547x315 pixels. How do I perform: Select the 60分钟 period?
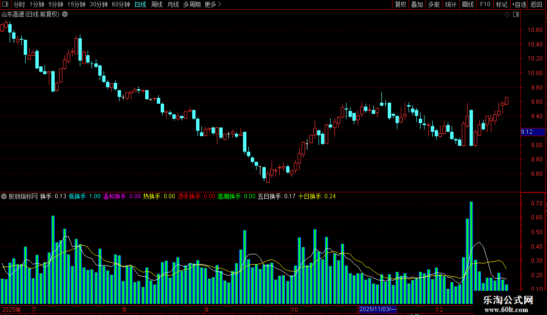[x=121, y=4]
